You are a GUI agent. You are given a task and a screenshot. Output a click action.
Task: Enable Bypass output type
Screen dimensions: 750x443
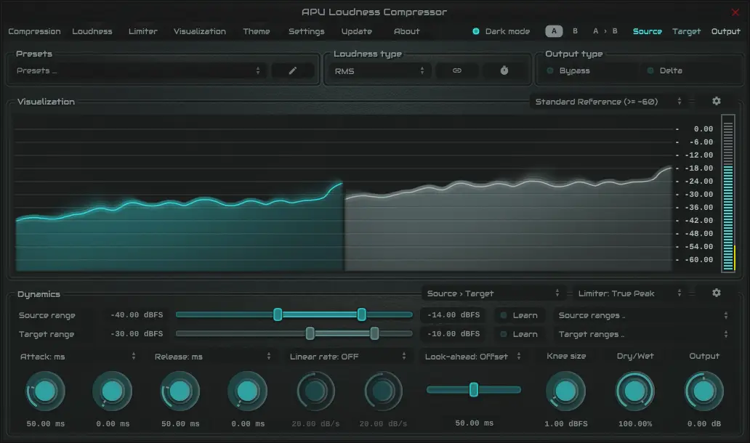[x=568, y=70]
